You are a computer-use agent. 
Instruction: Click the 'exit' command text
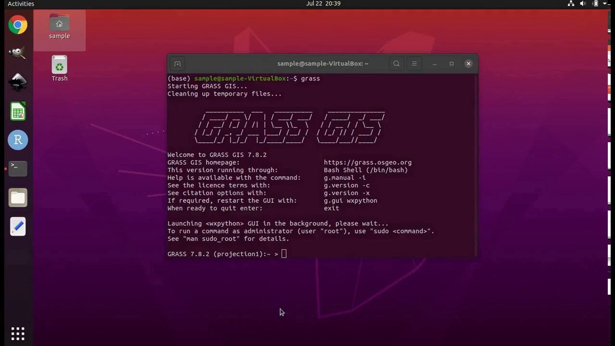coord(332,209)
